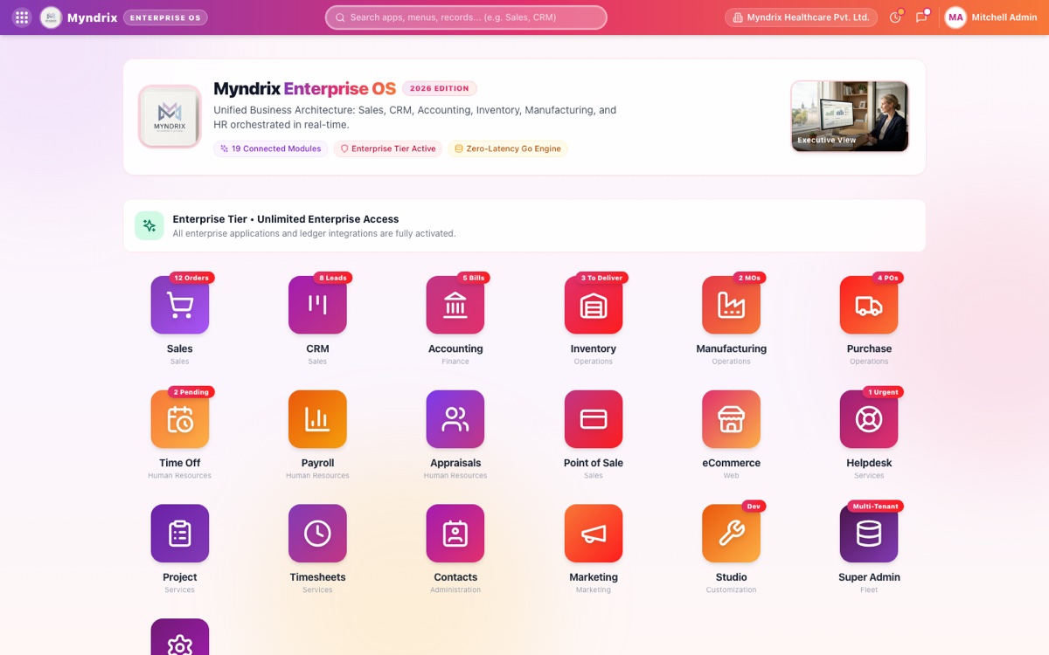
Task: Open the Contacts app icon
Action: (x=455, y=534)
